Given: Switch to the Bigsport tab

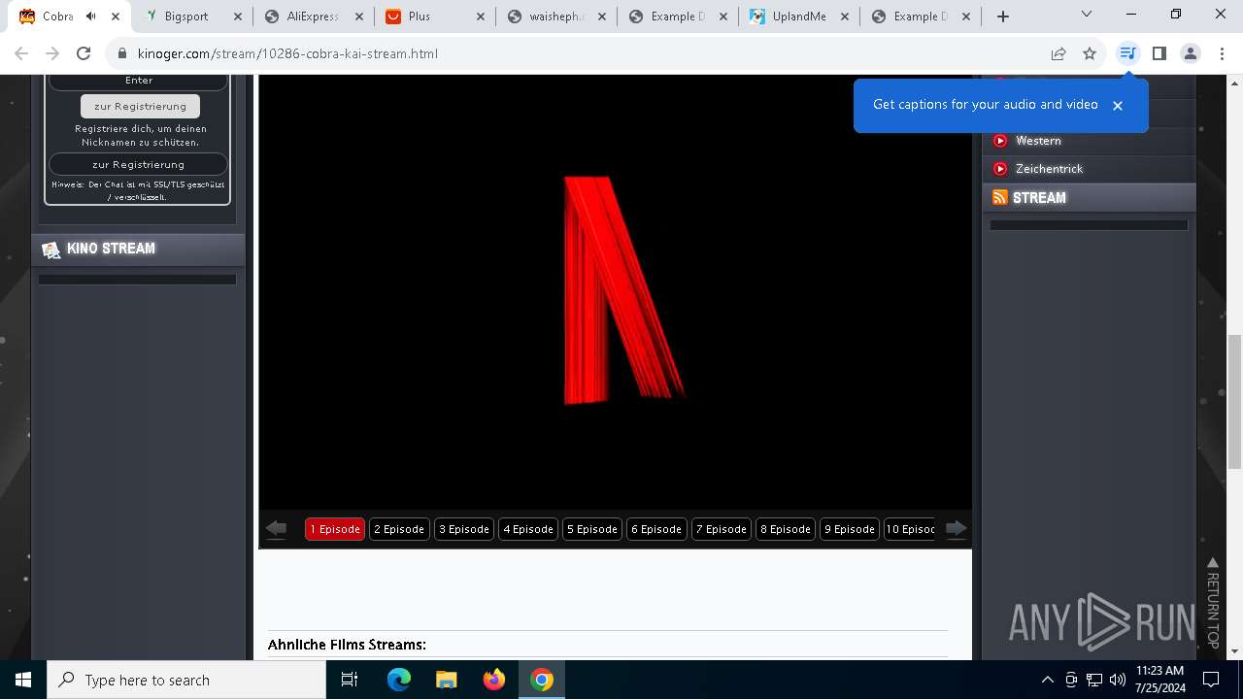Looking at the screenshot, I should click(185, 17).
